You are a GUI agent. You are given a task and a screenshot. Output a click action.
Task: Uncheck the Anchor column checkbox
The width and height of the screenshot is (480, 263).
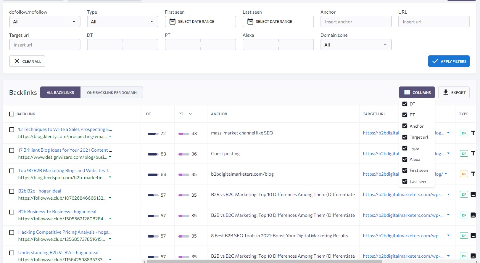tap(405, 126)
